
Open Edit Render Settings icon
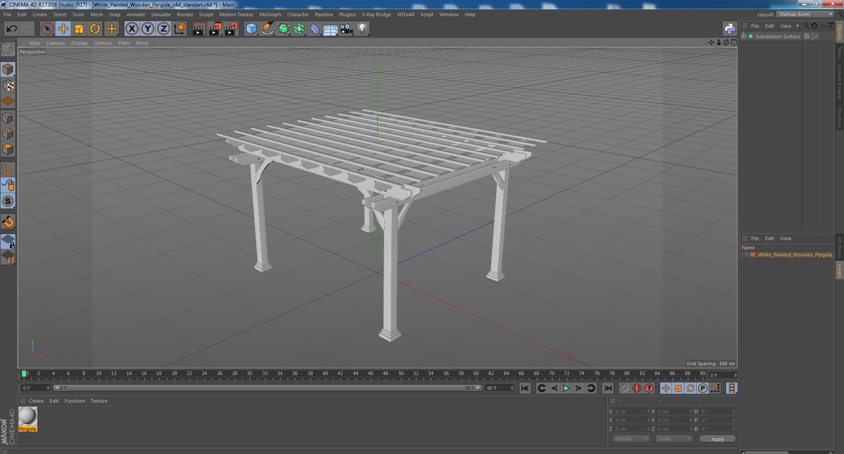pyautogui.click(x=231, y=29)
